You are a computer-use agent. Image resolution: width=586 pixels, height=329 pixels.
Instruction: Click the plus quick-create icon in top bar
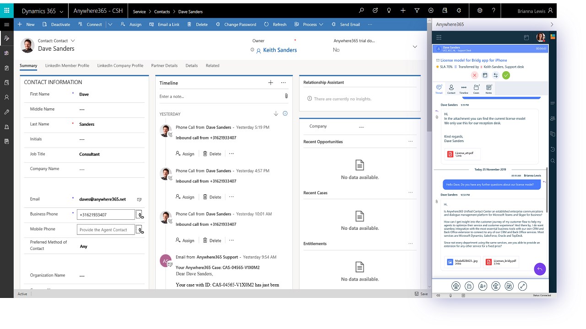[x=403, y=11]
